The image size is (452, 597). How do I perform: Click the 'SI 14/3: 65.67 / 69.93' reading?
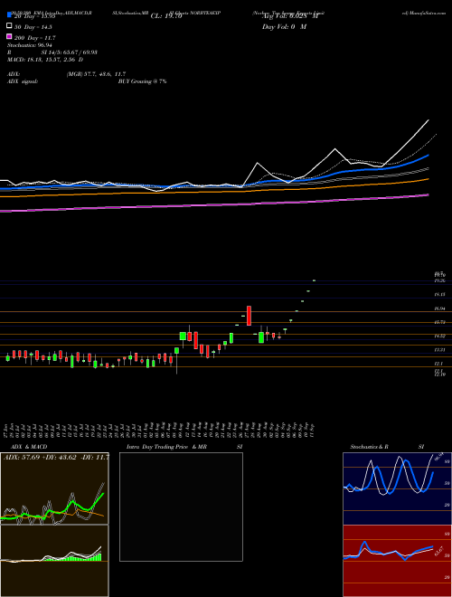coord(70,52)
